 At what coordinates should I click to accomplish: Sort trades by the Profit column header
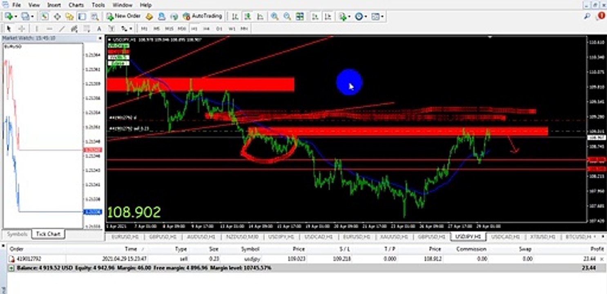click(597, 249)
